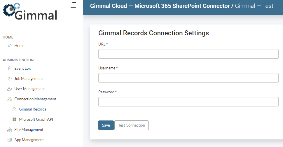Select the Password input field
This screenshot has height=147, width=283.
pos(188,102)
